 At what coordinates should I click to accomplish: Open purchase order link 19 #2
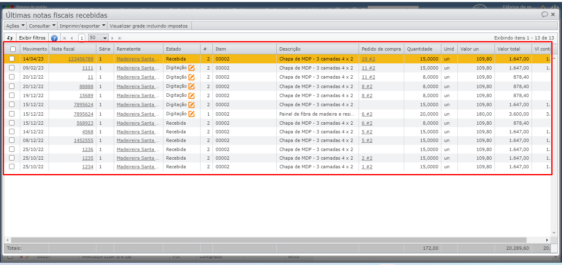point(368,59)
